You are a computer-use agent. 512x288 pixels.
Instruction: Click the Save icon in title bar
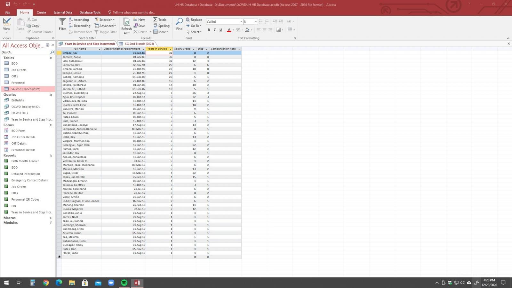click(x=8, y=4)
